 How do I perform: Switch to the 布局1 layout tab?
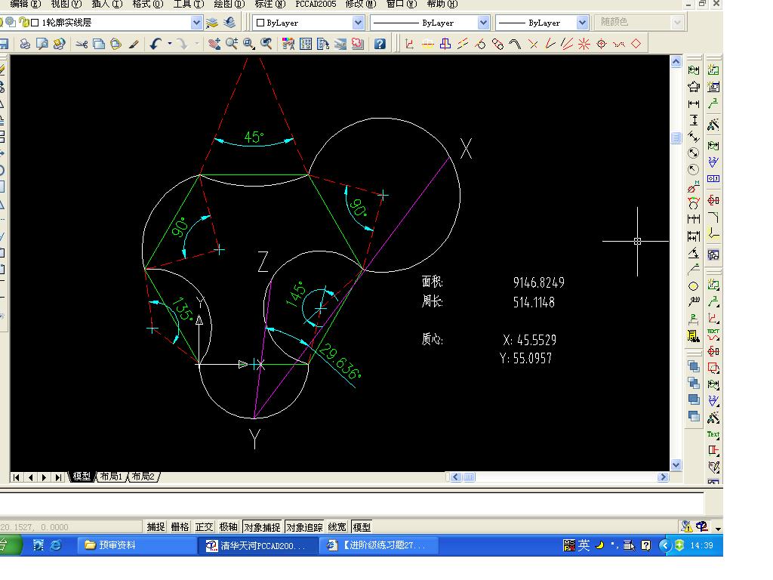110,477
